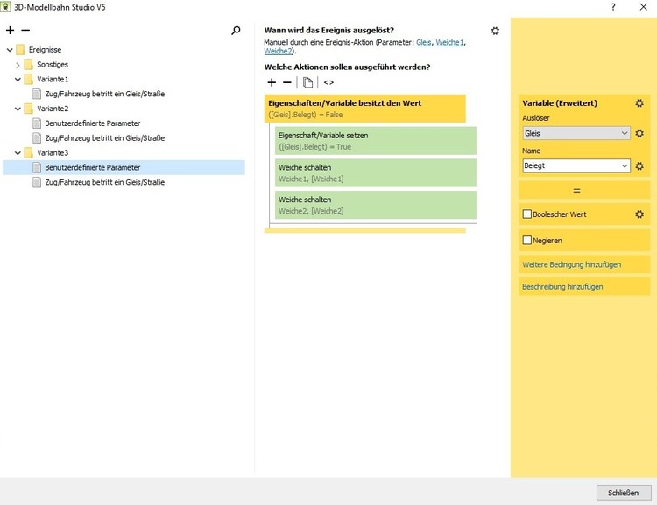The image size is (657, 505).
Task: Click the 'Sonstiges' folder label
Action: pyautogui.click(x=53, y=65)
